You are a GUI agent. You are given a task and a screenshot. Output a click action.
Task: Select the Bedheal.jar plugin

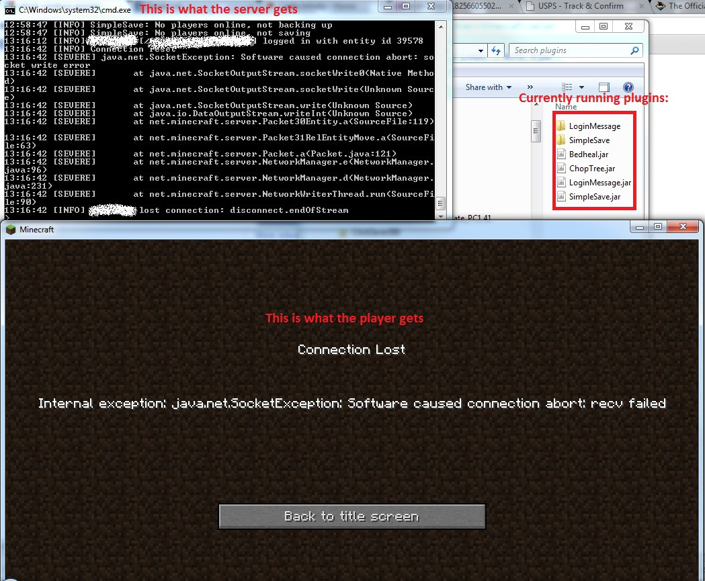point(591,154)
